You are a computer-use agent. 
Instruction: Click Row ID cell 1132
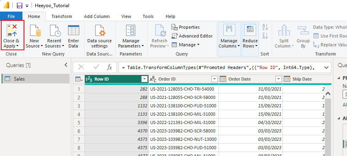click(x=116, y=106)
